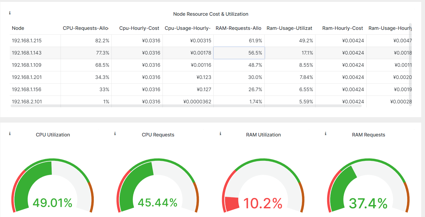425x217 pixels.
Task: Click the 49.2% RAM utilization cell
Action: (x=290, y=41)
